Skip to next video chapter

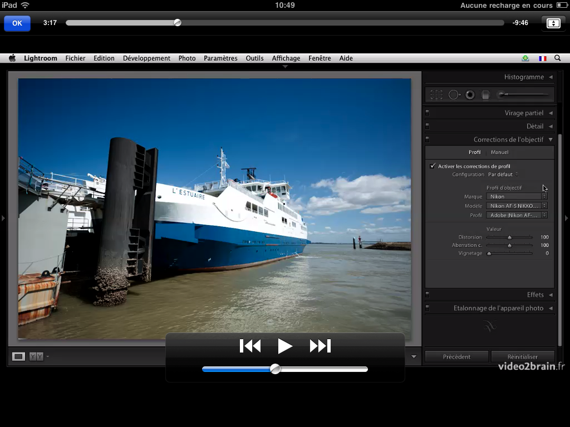coord(320,346)
